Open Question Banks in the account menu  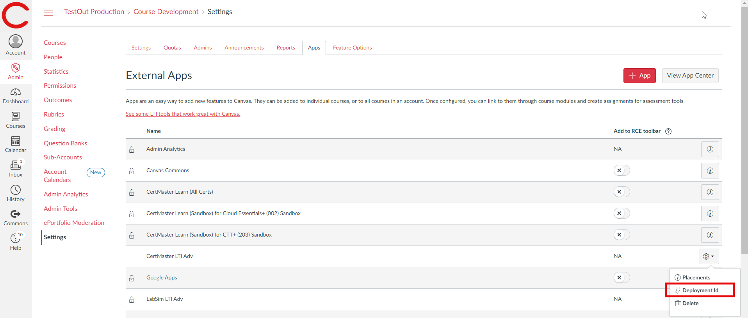[x=65, y=143]
